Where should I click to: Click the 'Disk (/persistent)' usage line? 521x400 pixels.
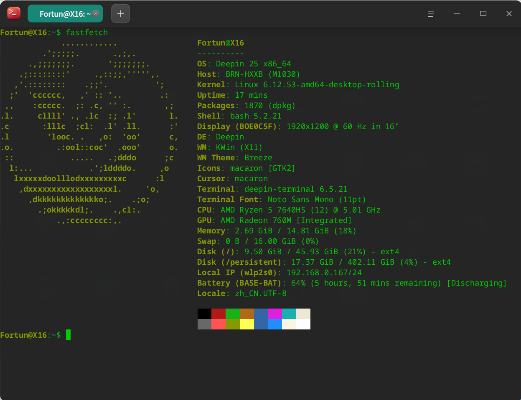point(324,262)
